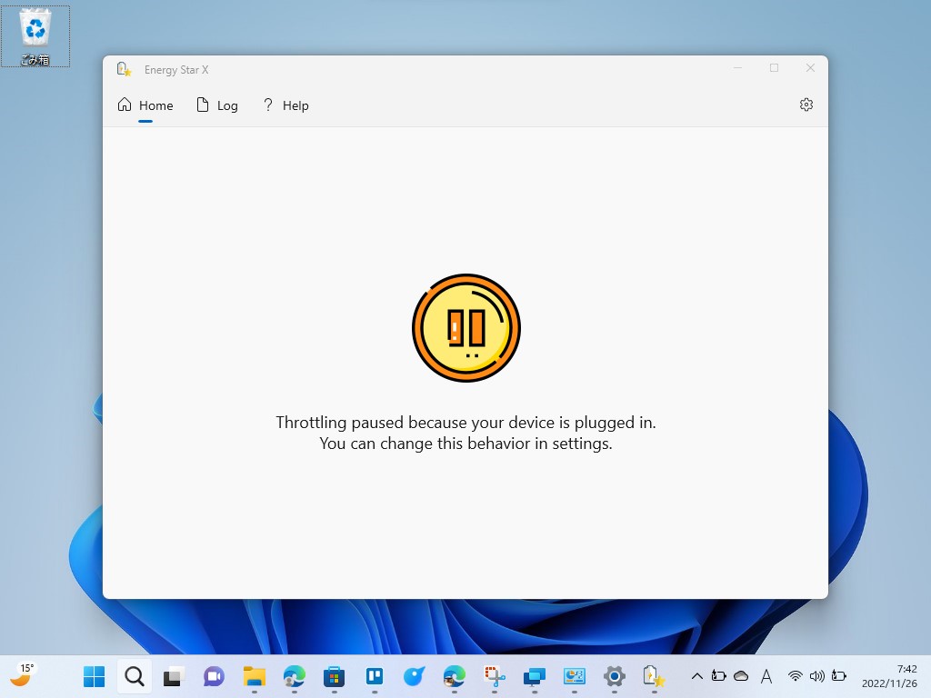Open the Help tab
This screenshot has width=931, height=698.
[285, 105]
